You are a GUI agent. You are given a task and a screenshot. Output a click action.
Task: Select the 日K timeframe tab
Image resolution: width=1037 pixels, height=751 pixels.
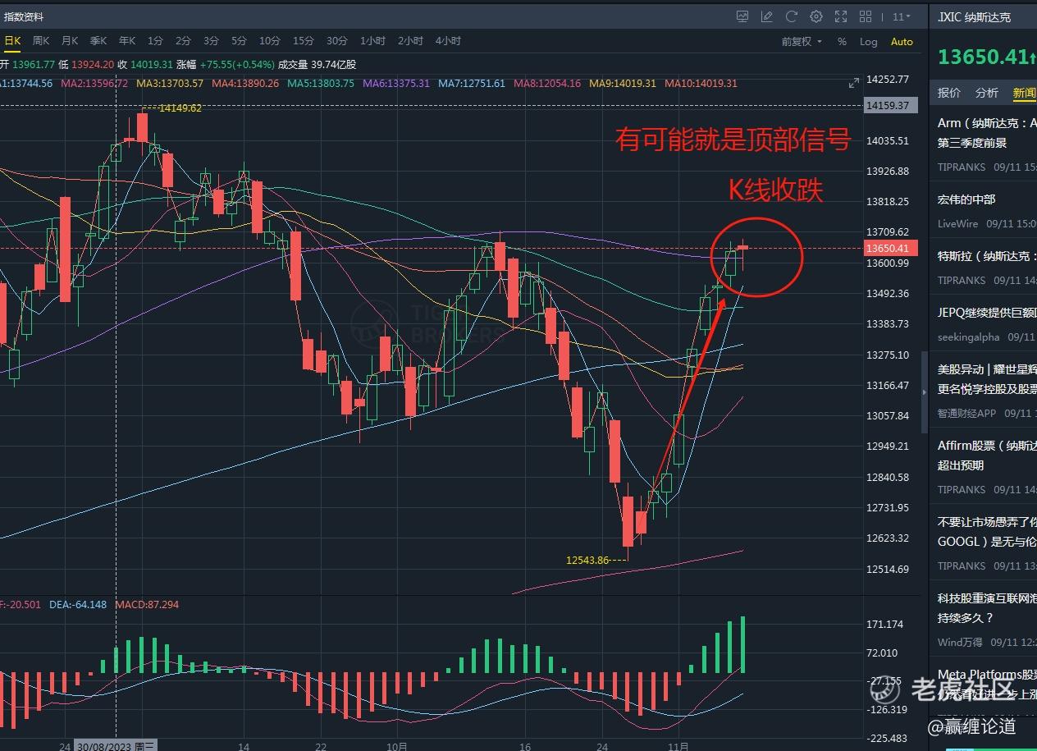point(11,40)
